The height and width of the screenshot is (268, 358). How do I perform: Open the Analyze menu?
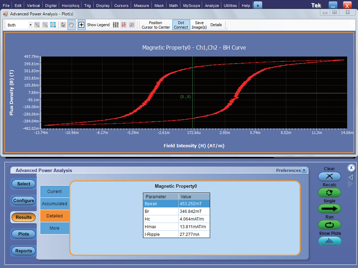212,6
